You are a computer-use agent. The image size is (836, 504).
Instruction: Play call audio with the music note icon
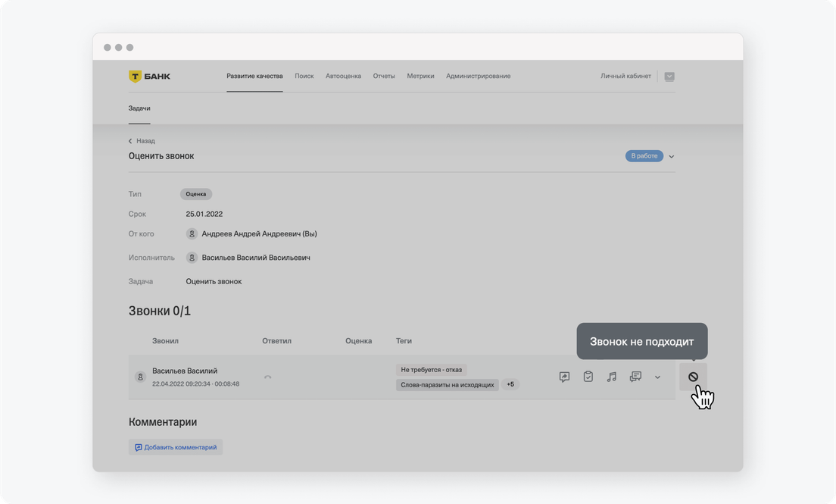(612, 377)
